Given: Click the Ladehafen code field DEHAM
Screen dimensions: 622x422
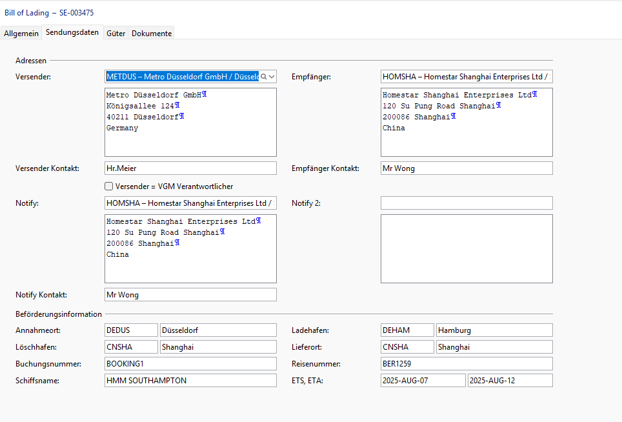Looking at the screenshot, I should (x=407, y=330).
